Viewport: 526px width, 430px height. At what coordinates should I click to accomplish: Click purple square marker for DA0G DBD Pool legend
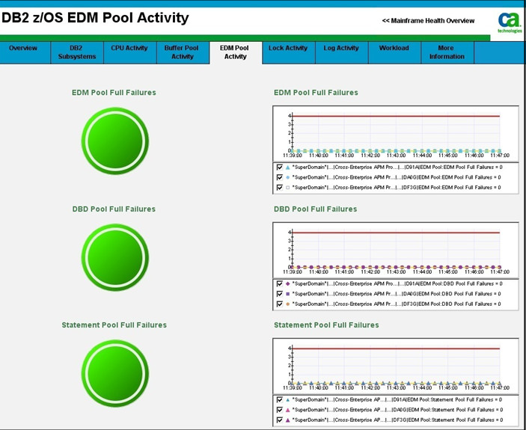[287, 294]
